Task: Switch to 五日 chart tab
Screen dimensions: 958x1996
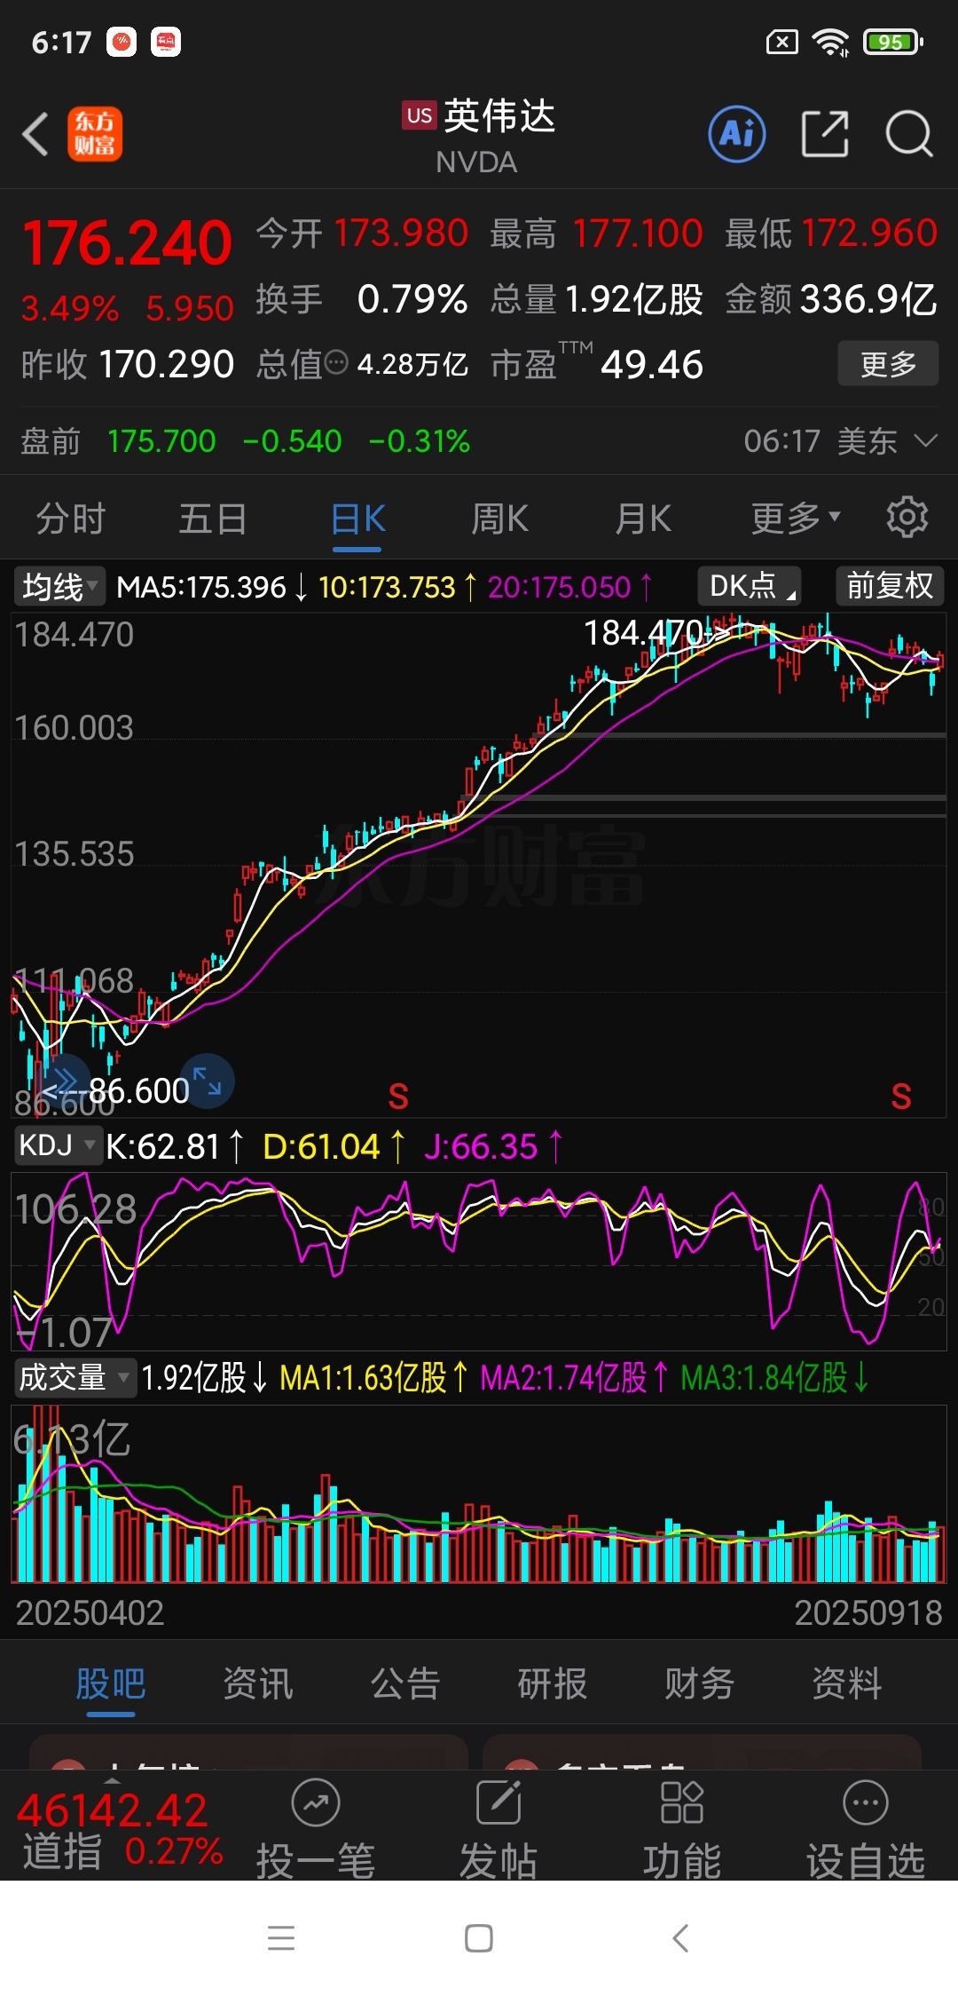Action: coord(213,519)
